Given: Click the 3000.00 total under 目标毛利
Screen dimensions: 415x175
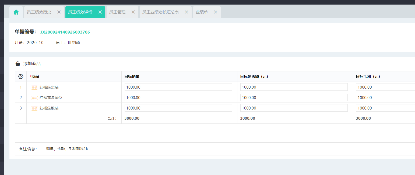Looking at the screenshot, I should tap(363, 118).
